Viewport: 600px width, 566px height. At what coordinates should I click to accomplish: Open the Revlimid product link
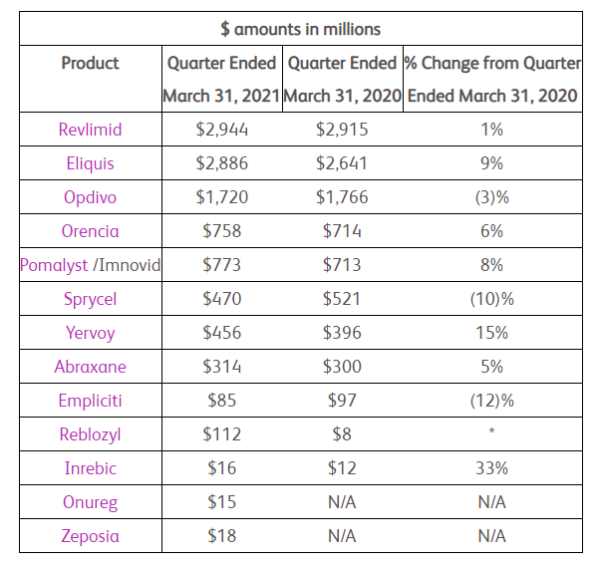click(x=90, y=130)
